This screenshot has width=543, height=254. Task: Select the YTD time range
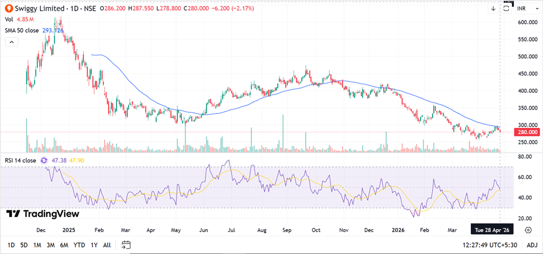point(80,245)
